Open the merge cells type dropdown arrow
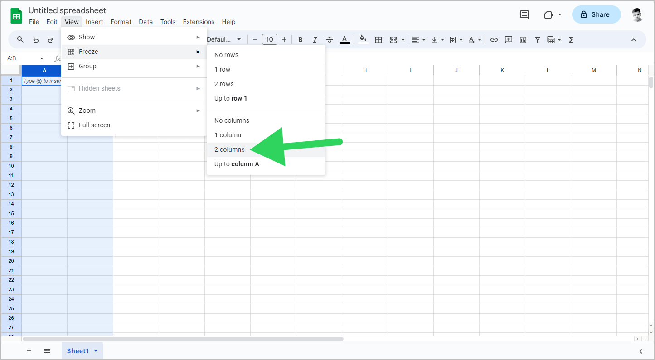655x360 pixels. point(403,40)
